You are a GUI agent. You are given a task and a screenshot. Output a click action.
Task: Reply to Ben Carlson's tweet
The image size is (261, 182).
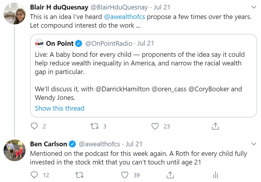tap(34, 175)
